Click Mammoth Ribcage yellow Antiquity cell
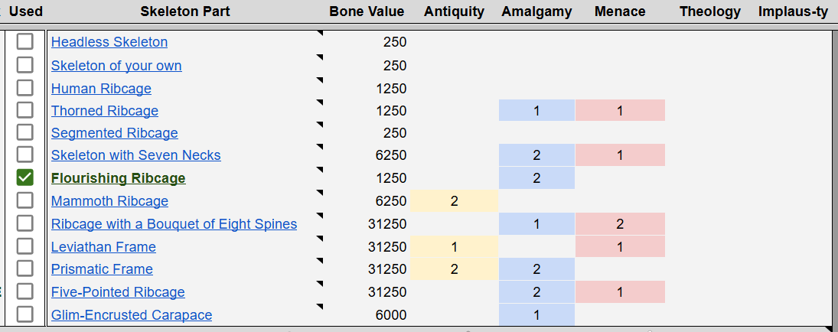This screenshot has height=332, width=838. click(x=455, y=201)
